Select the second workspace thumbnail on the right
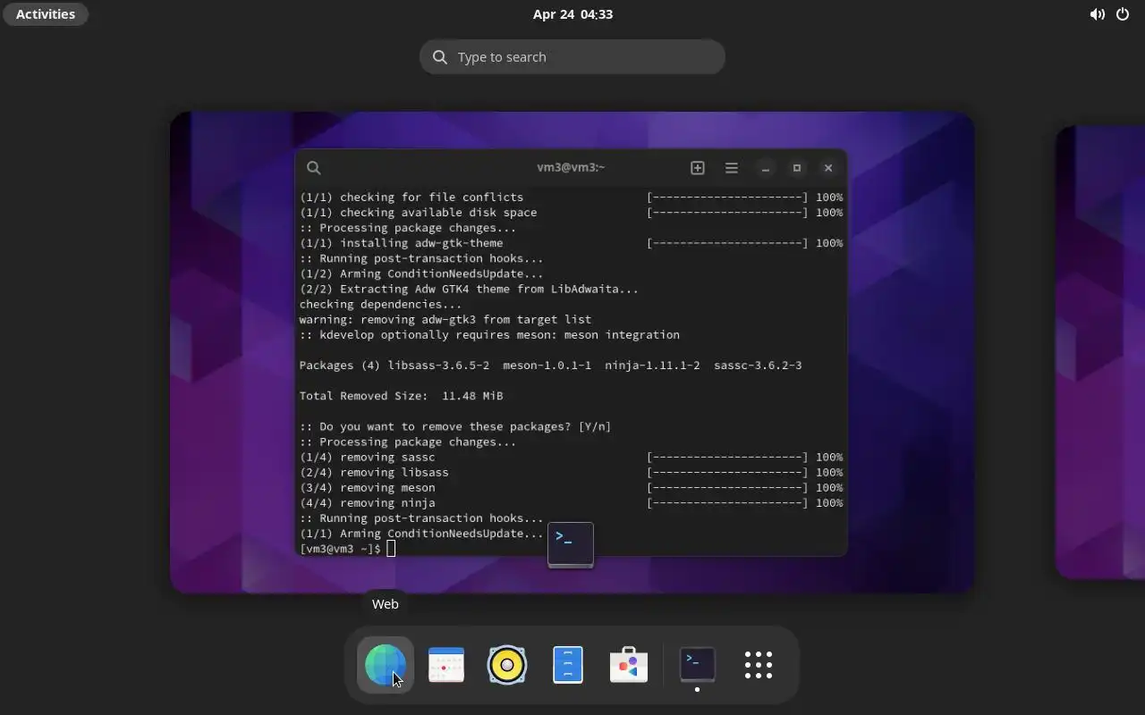The image size is (1145, 715). coord(1100,352)
